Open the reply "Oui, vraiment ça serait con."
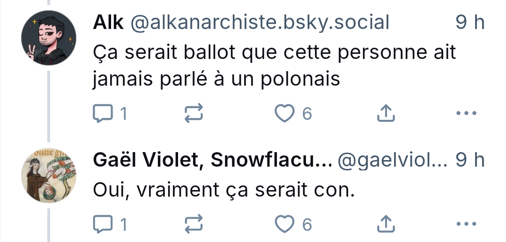The width and height of the screenshot is (506, 242). 222,190
